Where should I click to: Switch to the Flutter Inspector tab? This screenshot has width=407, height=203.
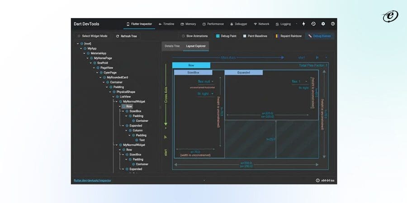coord(139,24)
